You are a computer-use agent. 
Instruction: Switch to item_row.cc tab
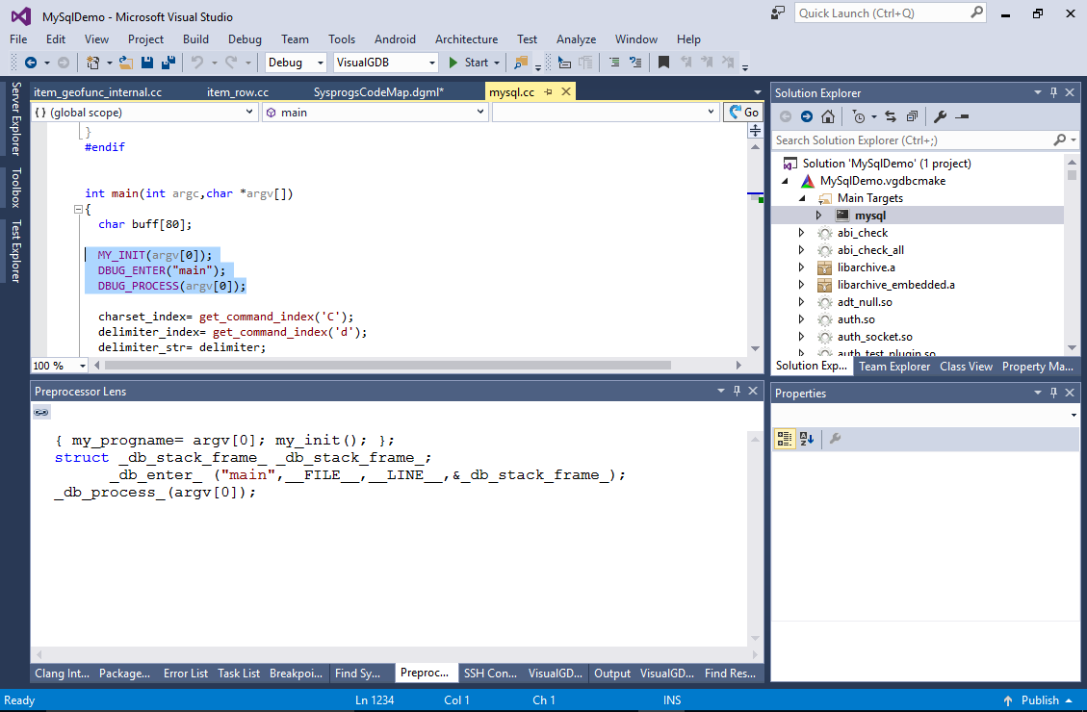tap(237, 92)
